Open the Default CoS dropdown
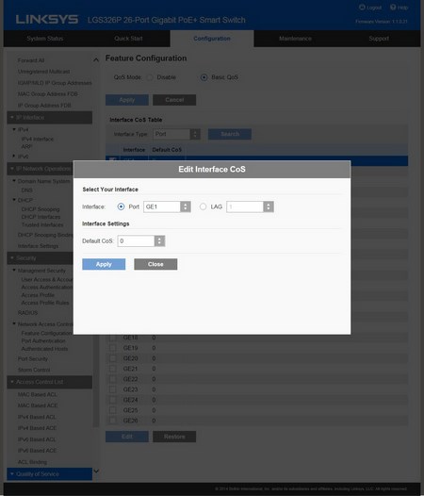424x496 pixels. click(141, 241)
